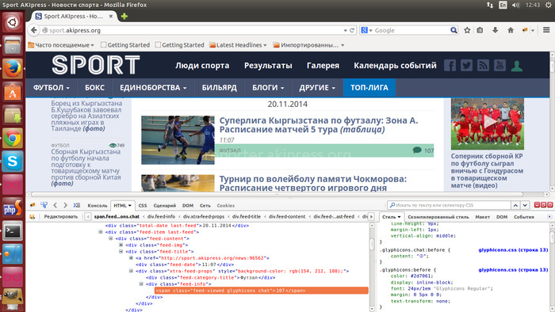Open the Latest Headlines bookmark folder
Screen dimensions: 555x312
tap(238, 45)
